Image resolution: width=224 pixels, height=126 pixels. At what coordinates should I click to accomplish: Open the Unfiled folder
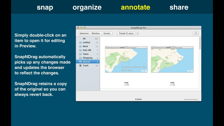click(88, 42)
